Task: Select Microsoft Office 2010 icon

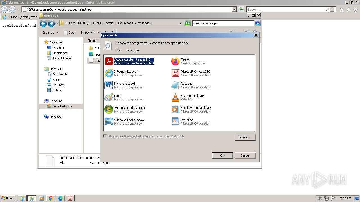Action: click(175, 73)
